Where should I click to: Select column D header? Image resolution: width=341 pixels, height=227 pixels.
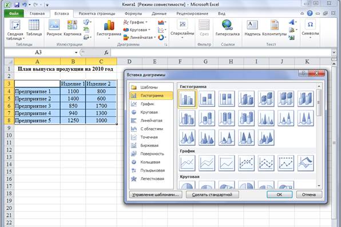129,62
